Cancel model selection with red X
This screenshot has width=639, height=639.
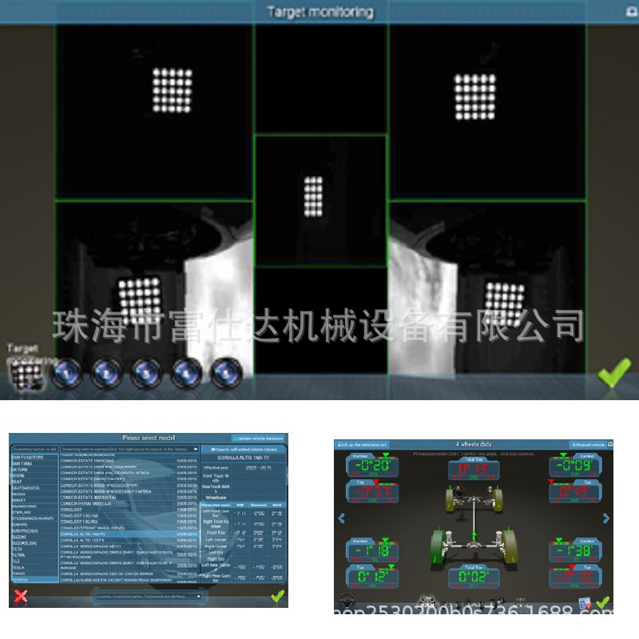(x=21, y=596)
